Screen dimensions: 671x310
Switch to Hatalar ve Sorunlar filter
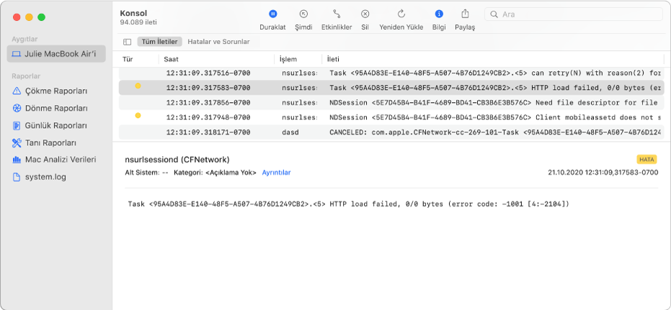point(218,42)
